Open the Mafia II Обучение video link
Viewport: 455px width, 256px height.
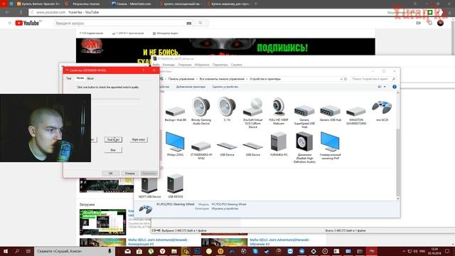pos(280,242)
